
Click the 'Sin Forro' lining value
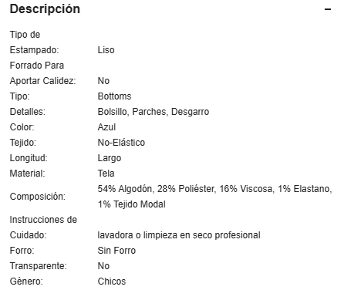point(116,251)
